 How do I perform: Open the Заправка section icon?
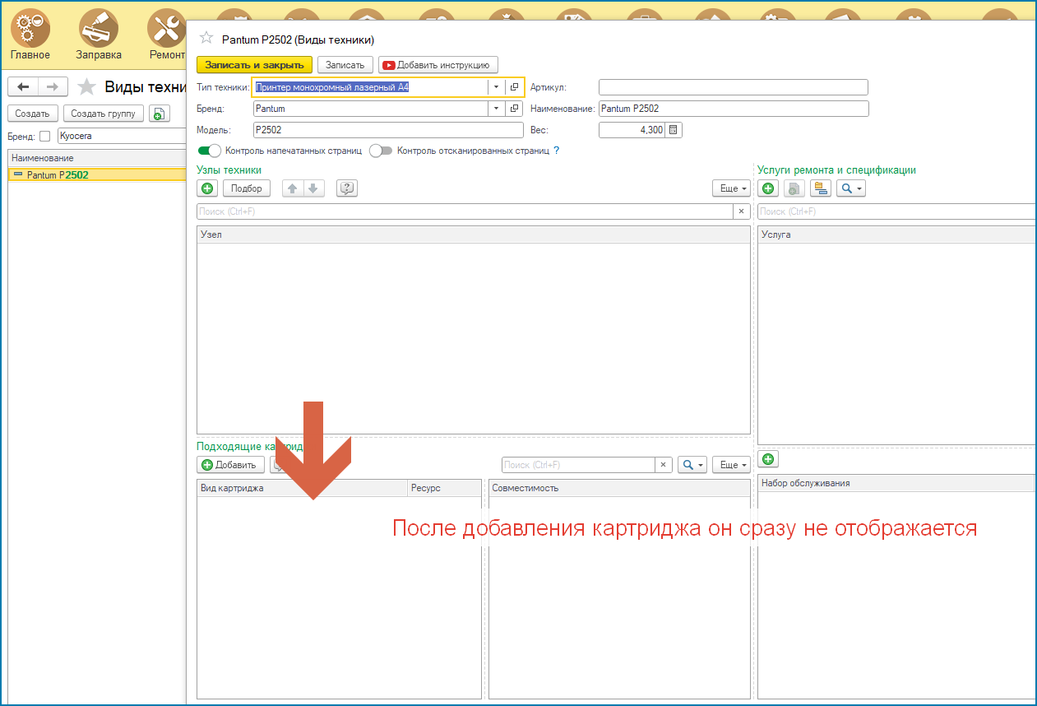coord(99,29)
